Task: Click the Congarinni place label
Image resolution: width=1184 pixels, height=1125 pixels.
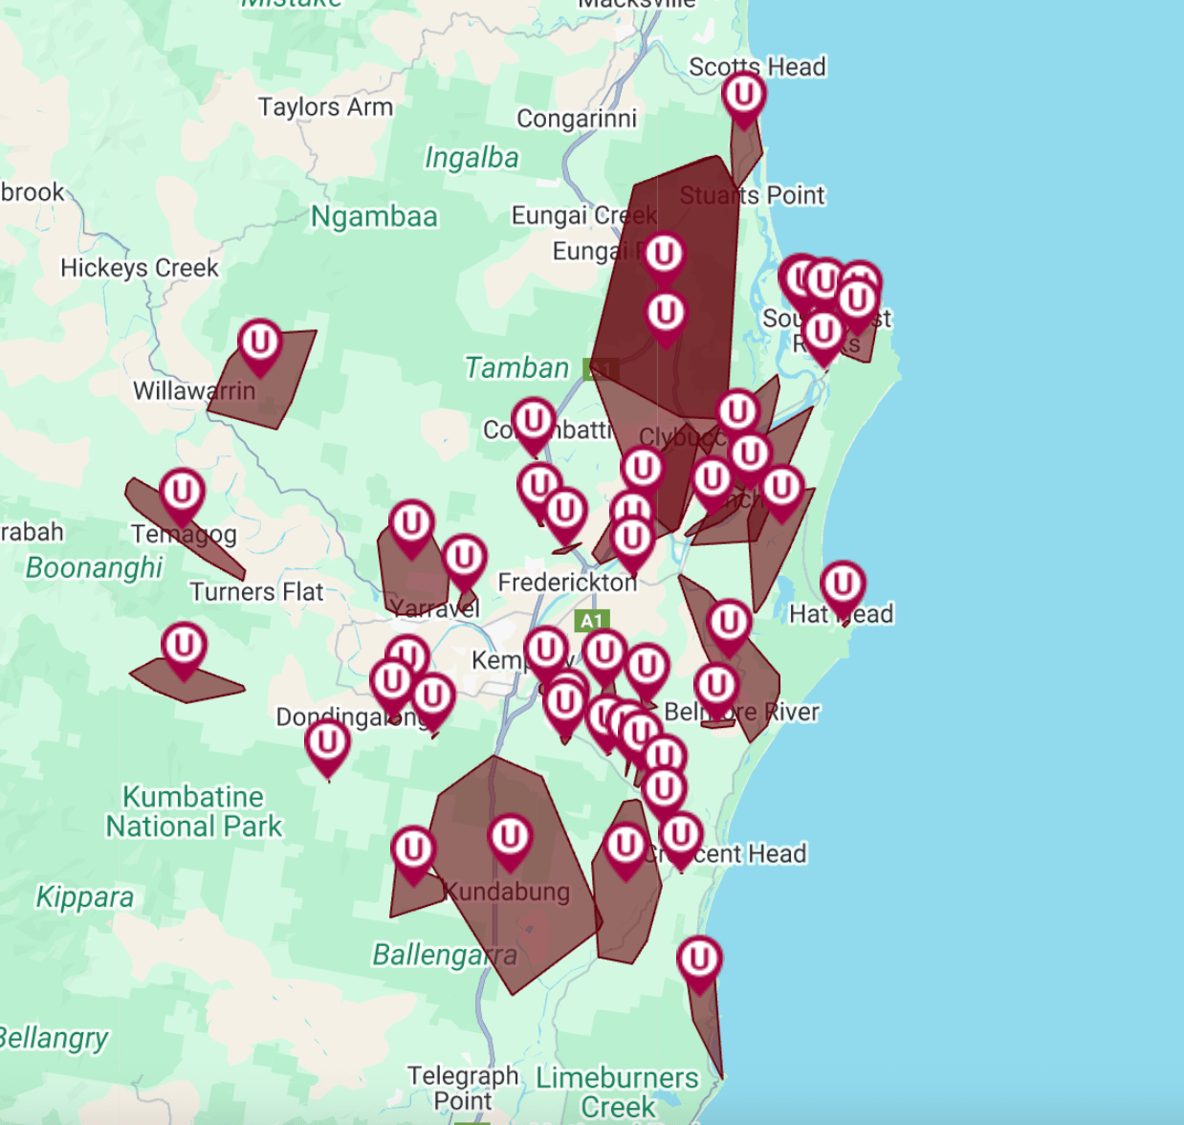Action: [577, 119]
